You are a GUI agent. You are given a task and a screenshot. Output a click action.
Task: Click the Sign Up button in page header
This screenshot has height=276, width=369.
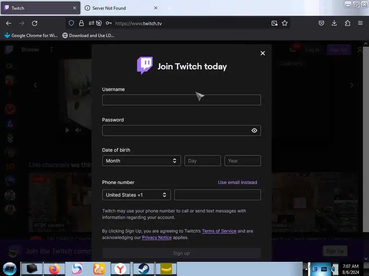338,50
